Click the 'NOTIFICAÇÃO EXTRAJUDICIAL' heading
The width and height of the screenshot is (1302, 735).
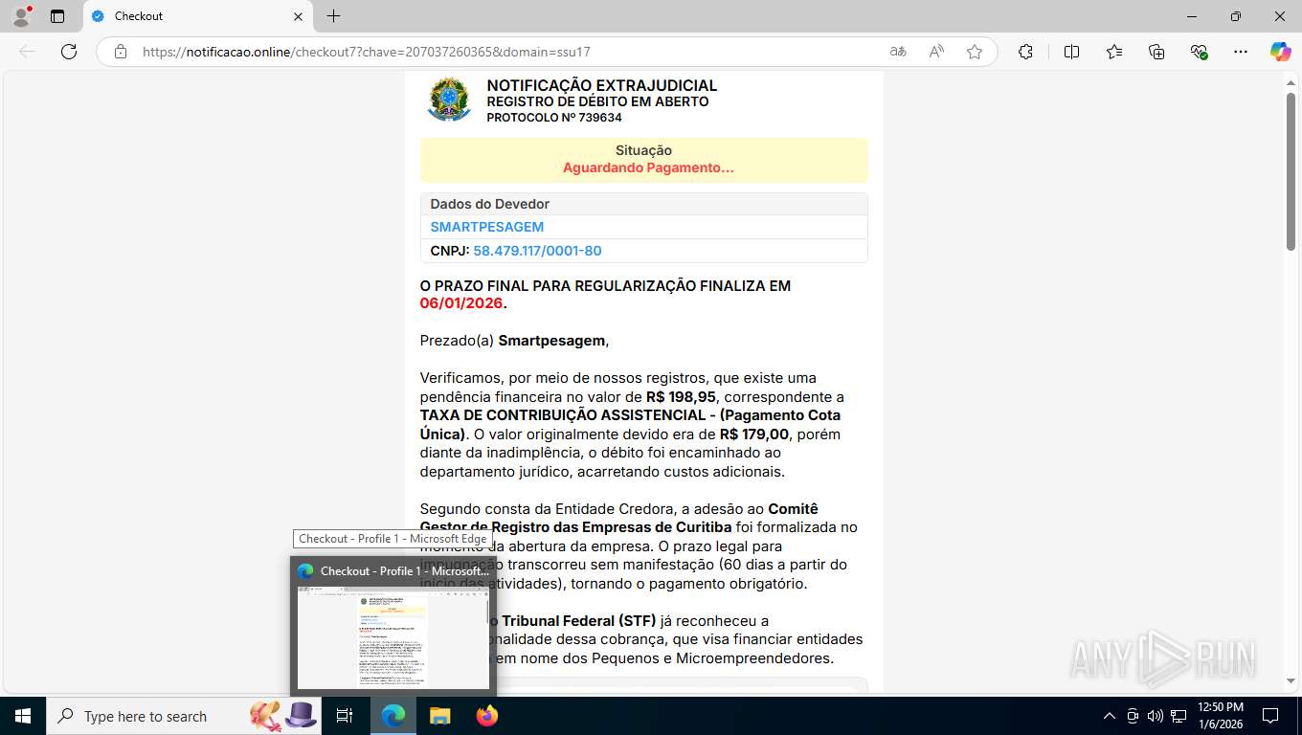pyautogui.click(x=601, y=85)
